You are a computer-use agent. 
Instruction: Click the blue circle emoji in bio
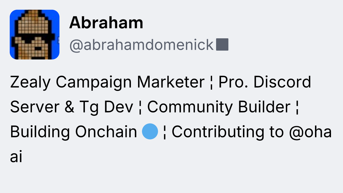coord(150,132)
